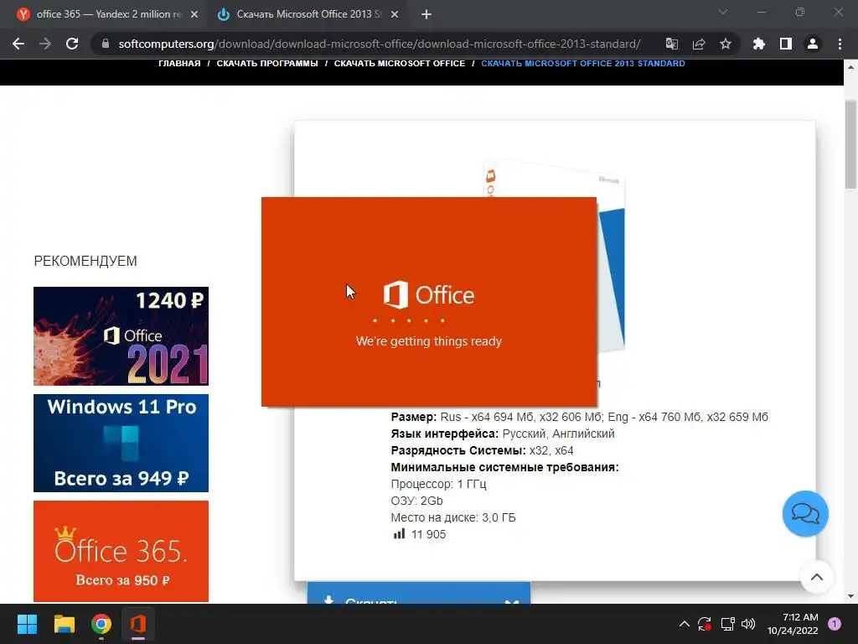The height and width of the screenshot is (644, 858).
Task: Open a new browser tab
Action: coord(426,14)
